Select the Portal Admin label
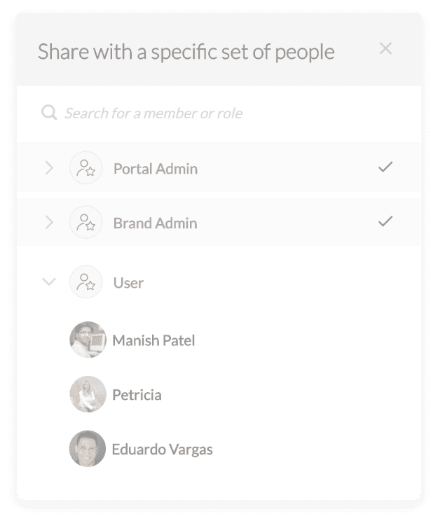The height and width of the screenshot is (521, 438). point(156,169)
